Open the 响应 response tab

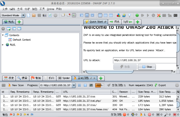(x=127, y=22)
